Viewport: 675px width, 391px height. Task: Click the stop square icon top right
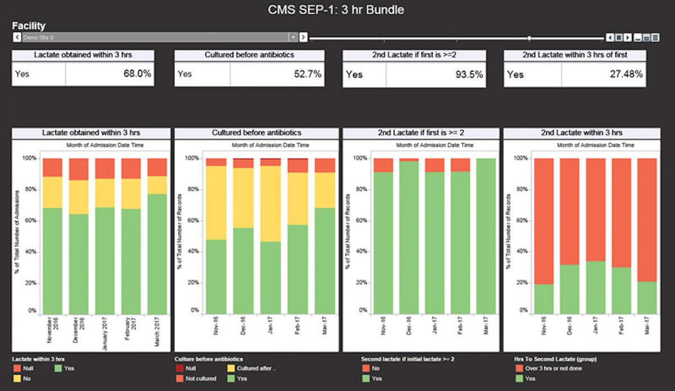(x=619, y=37)
